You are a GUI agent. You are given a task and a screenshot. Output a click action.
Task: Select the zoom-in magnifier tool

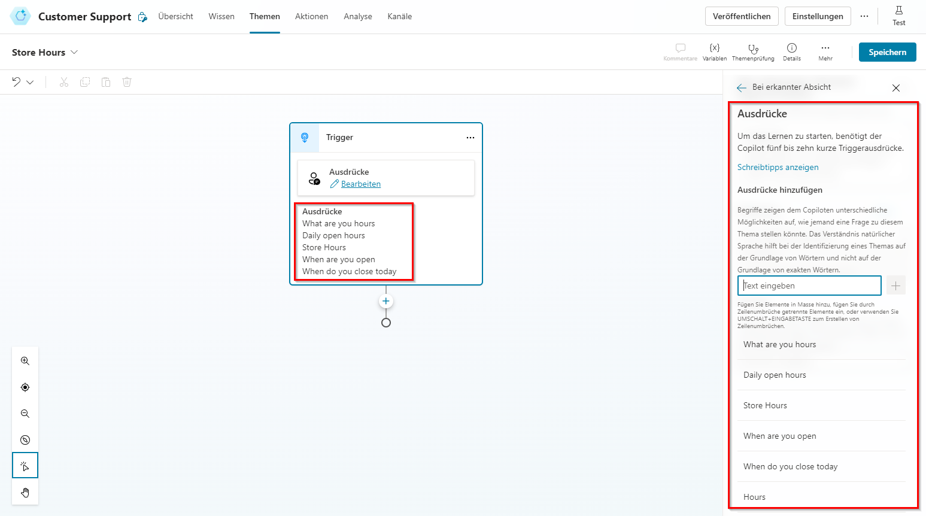click(25, 361)
